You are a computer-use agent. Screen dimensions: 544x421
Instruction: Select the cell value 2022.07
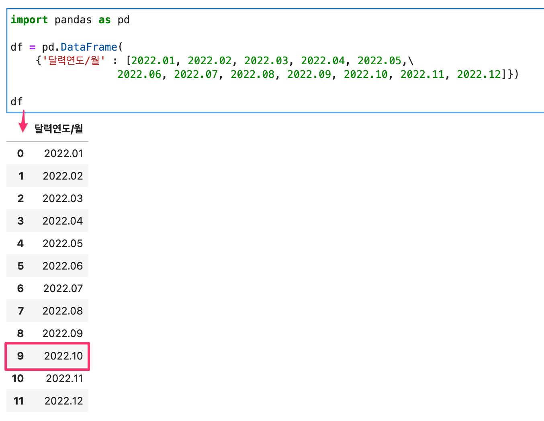63,288
